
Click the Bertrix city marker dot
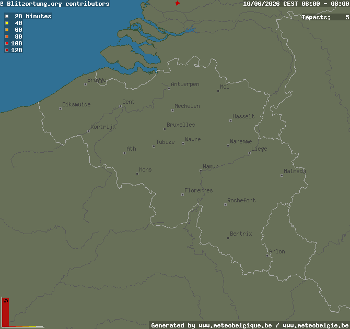tap(228, 238)
